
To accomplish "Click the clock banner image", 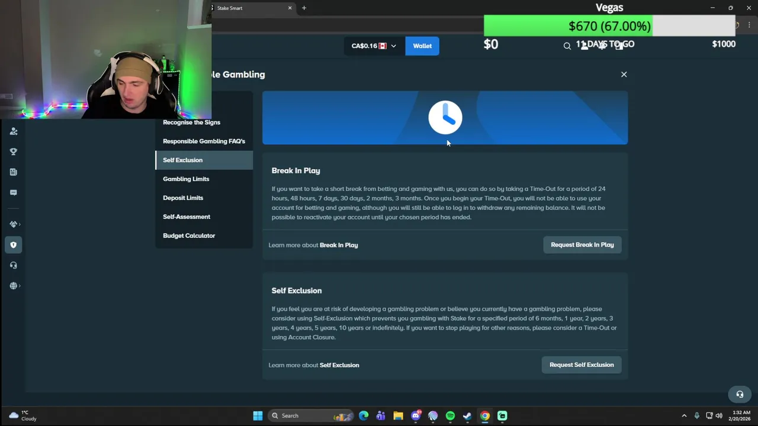I will [445, 118].
